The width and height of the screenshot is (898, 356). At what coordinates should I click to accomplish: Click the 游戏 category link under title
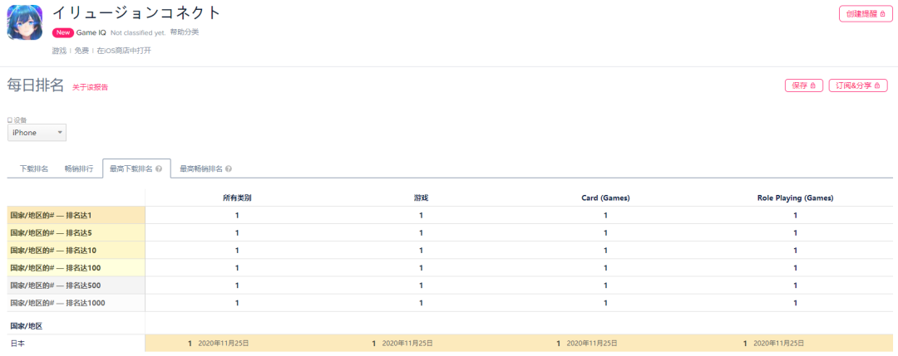[x=59, y=51]
